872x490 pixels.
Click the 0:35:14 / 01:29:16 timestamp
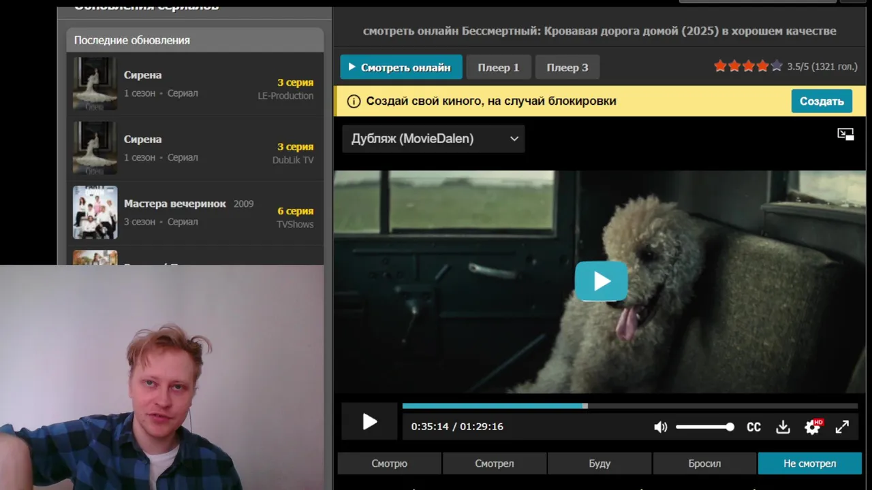(457, 427)
